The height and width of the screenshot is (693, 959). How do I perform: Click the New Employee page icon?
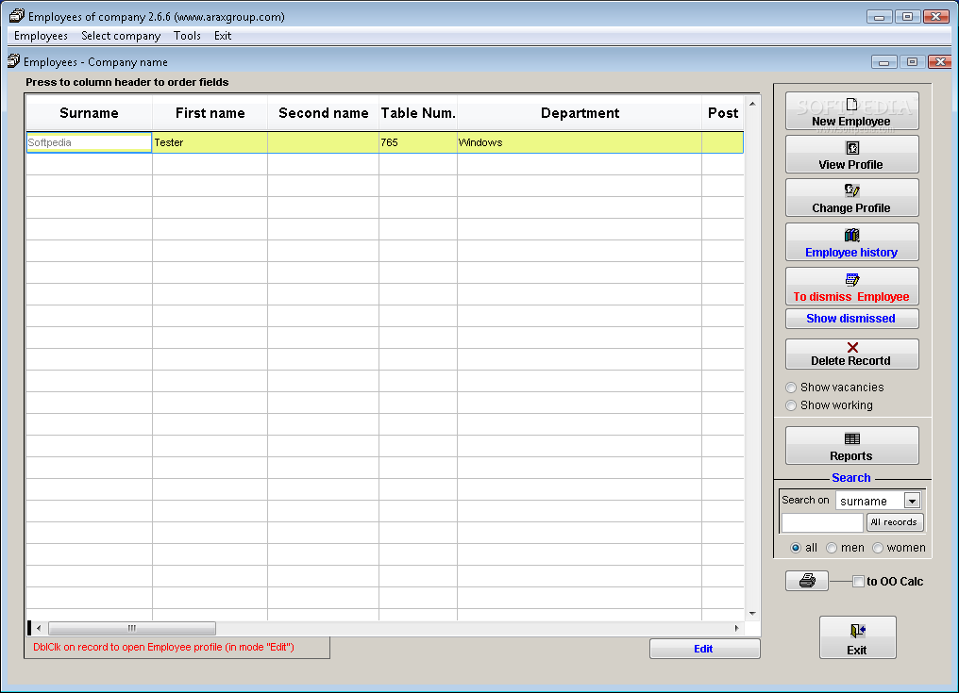(851, 105)
